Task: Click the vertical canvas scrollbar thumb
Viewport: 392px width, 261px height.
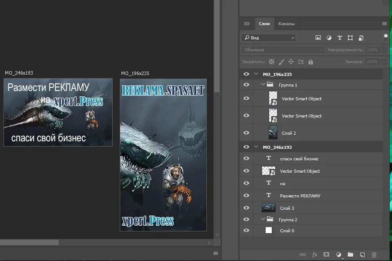Action: [x=217, y=46]
